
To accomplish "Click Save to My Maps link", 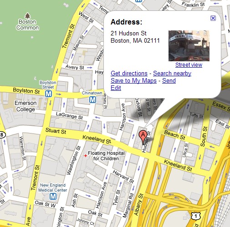I will tap(133, 80).
